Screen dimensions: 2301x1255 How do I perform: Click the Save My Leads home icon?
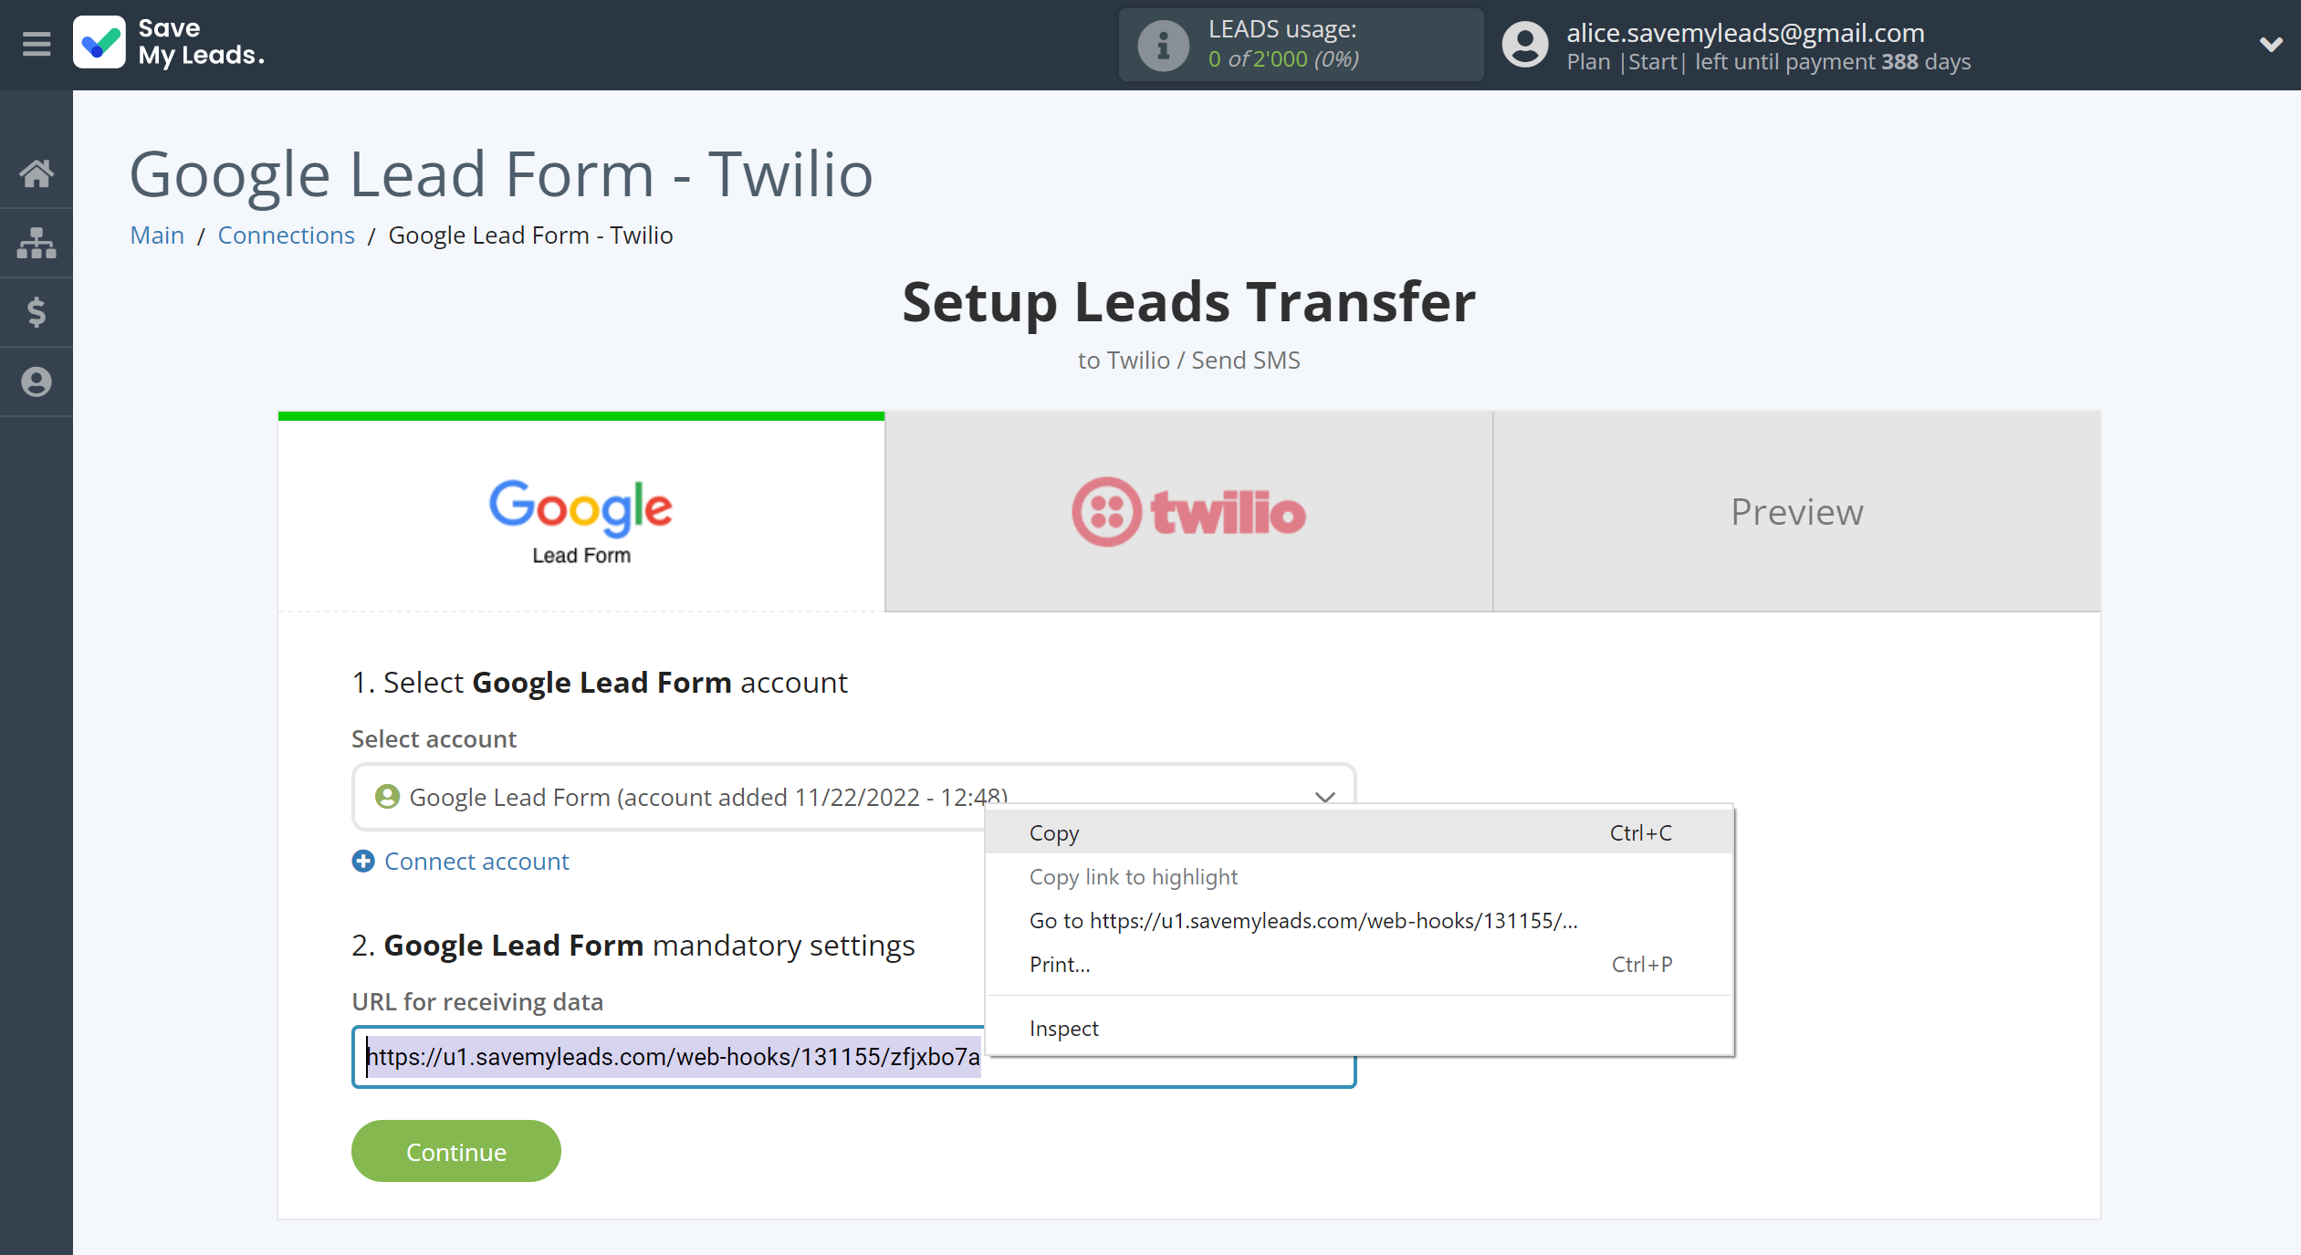point(37,173)
